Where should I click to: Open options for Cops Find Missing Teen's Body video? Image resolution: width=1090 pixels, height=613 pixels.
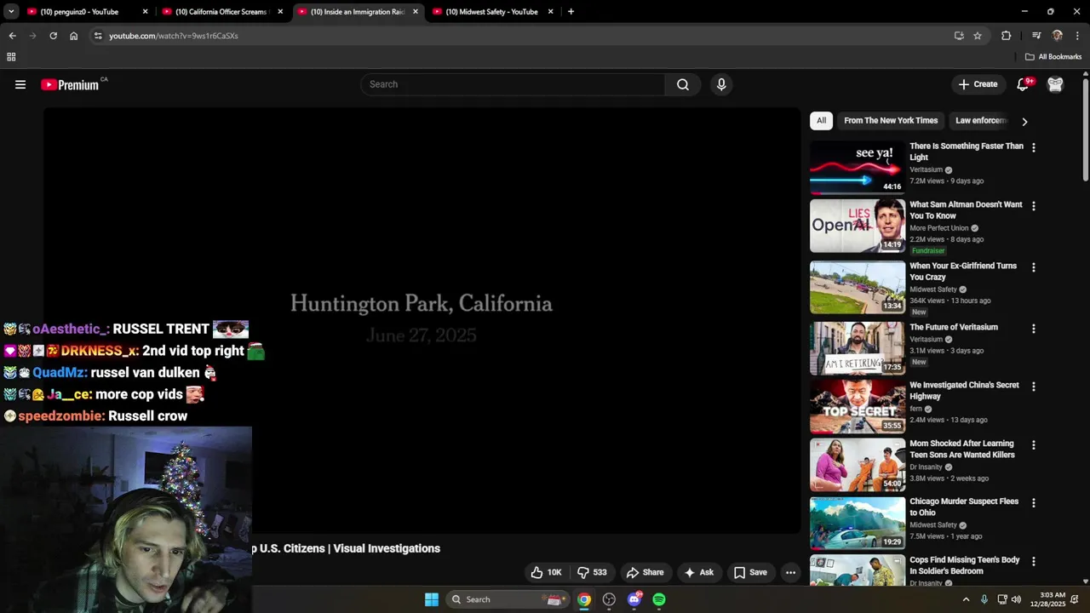pos(1033,562)
